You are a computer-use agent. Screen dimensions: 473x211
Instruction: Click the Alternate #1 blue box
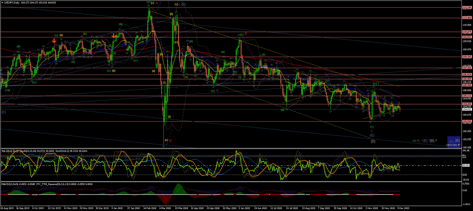pos(453,142)
